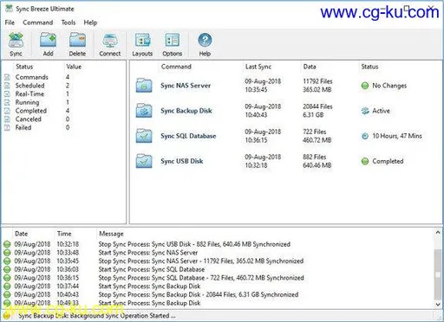The height and width of the screenshot is (322, 444).
Task: Select the Sync NAS Server command name
Action: point(186,86)
